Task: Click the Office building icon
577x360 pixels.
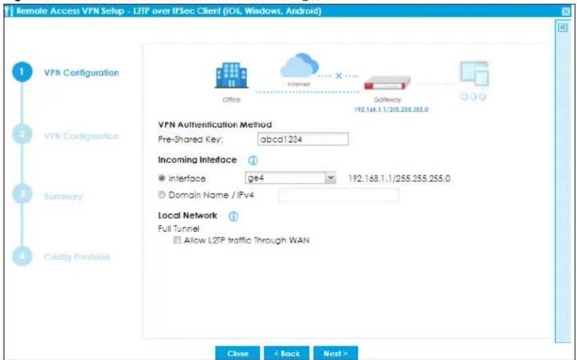Action: pos(232,75)
